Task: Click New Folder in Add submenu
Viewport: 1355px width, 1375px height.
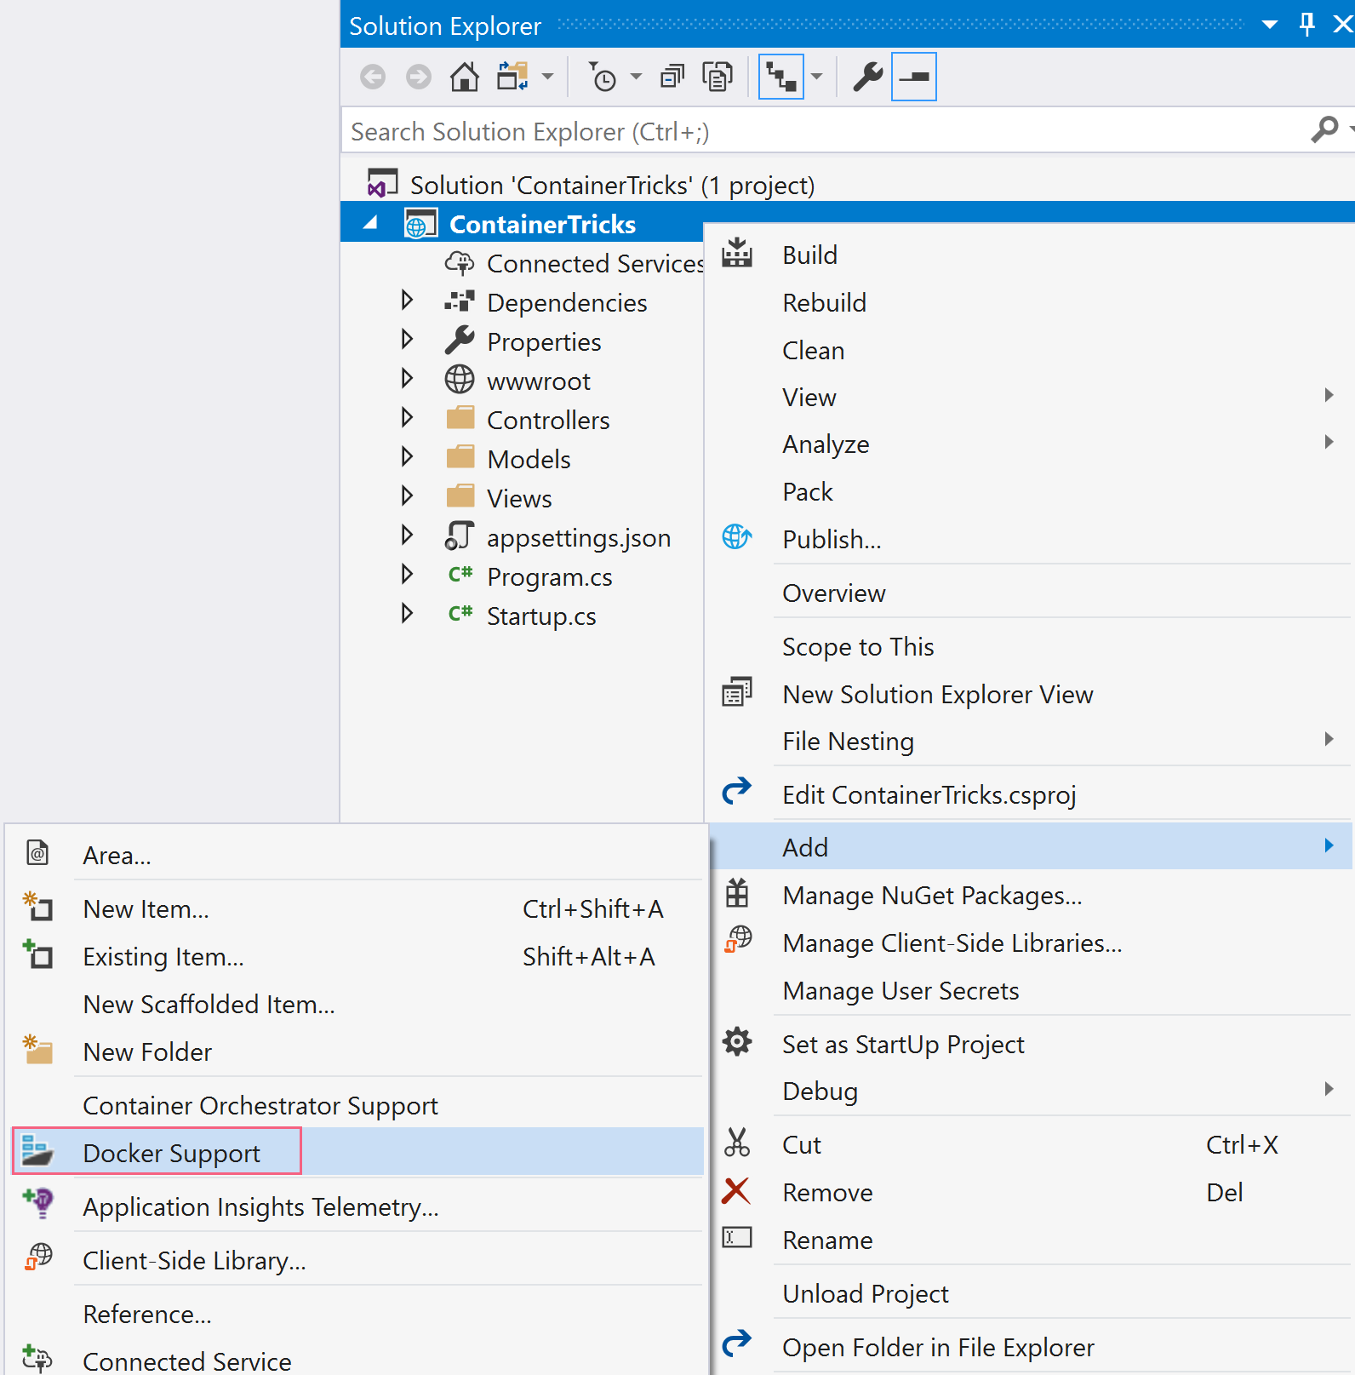Action: 357,1051
